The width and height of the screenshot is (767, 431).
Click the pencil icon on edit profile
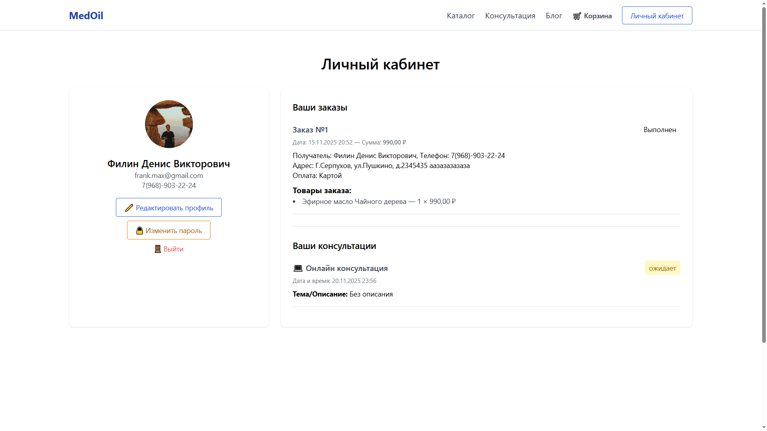[129, 208]
